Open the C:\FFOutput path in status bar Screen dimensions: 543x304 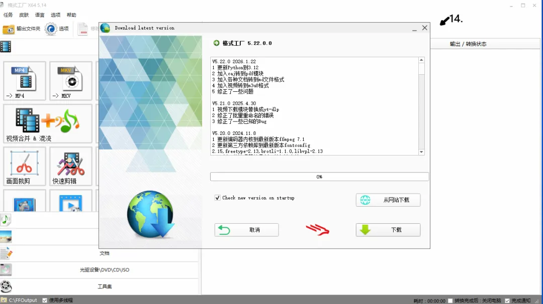(x=23, y=300)
